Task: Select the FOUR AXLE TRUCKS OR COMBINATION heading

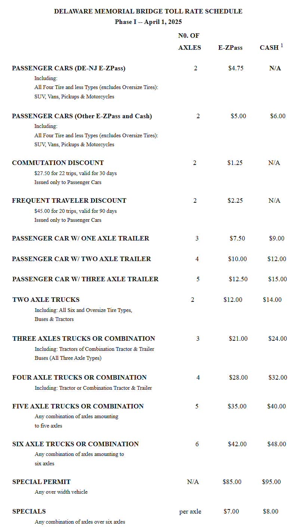Action: (x=80, y=377)
